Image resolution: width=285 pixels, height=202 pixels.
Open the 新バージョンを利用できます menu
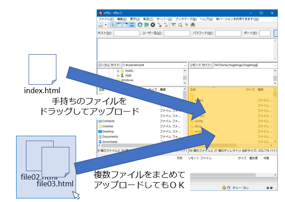point(237,19)
